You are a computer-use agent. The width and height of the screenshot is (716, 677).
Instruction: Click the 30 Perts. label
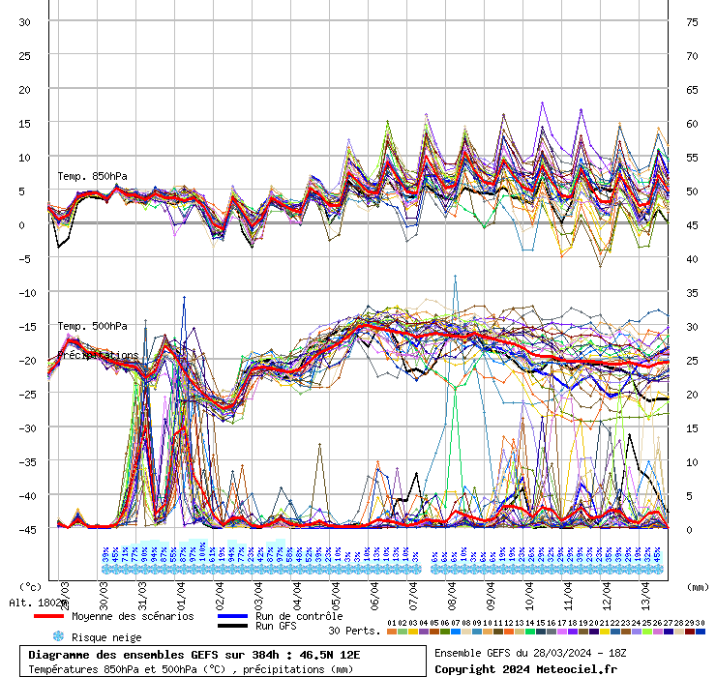coord(354,631)
